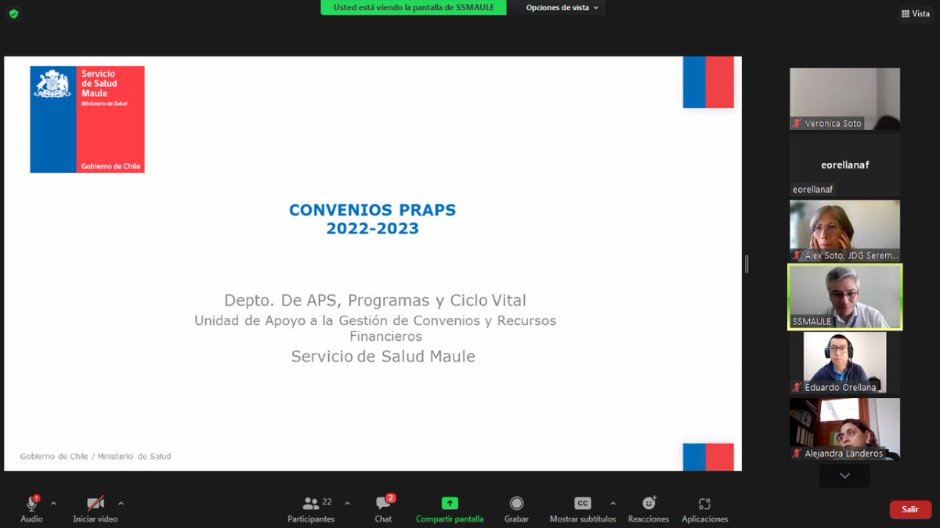This screenshot has height=528, width=940.
Task: Click the CONVENIOS PRAPS 2022-2023 slide title
Action: [x=372, y=219]
